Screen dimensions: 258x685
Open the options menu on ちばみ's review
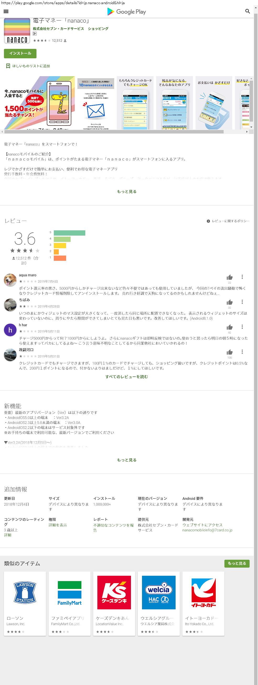(x=242, y=302)
